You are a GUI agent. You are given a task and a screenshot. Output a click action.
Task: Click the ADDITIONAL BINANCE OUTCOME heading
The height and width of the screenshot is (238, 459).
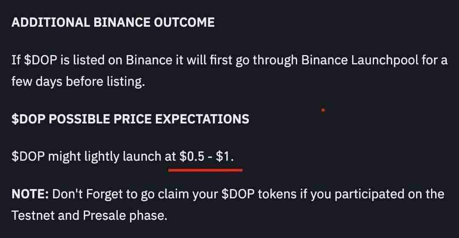coord(113,23)
